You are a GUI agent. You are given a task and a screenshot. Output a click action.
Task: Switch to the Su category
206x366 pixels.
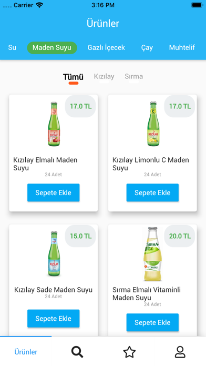point(12,48)
